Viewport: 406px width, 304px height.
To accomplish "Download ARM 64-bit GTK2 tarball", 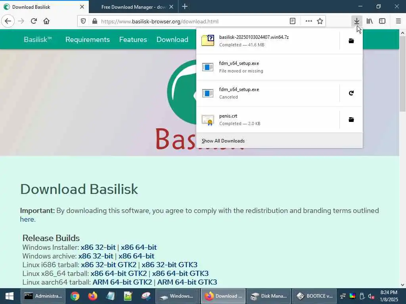I will (122, 282).
